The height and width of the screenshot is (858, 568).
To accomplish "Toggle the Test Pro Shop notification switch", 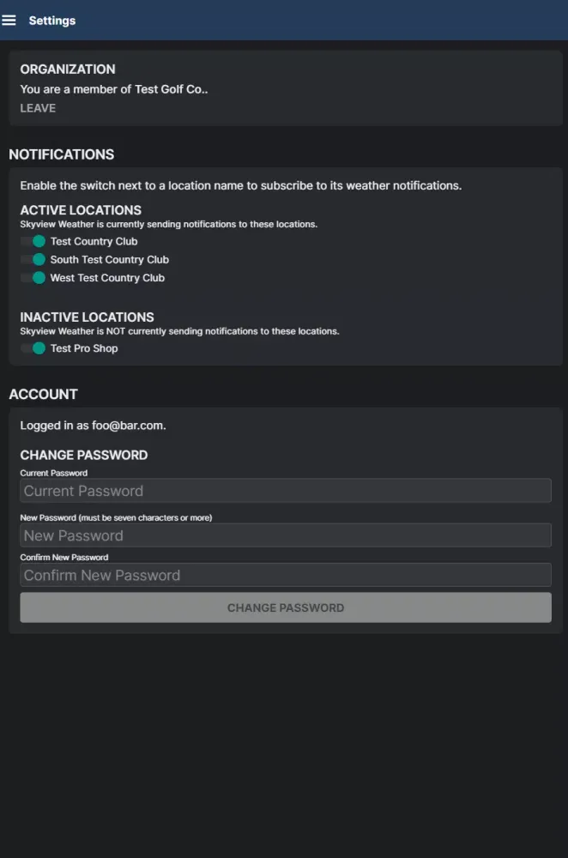I will pos(33,348).
